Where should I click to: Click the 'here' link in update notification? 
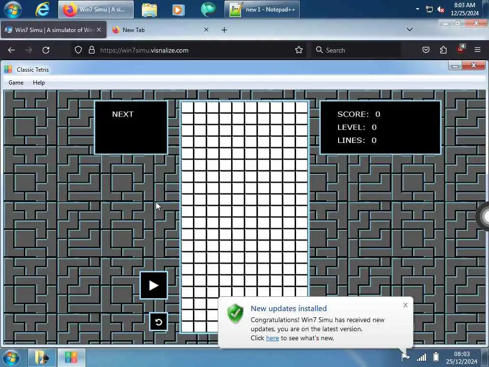pos(272,338)
